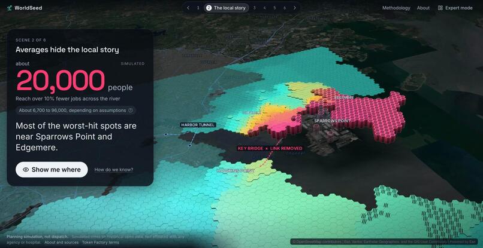Open 'How do we know?' link
This screenshot has height=248, width=483.
click(x=114, y=170)
